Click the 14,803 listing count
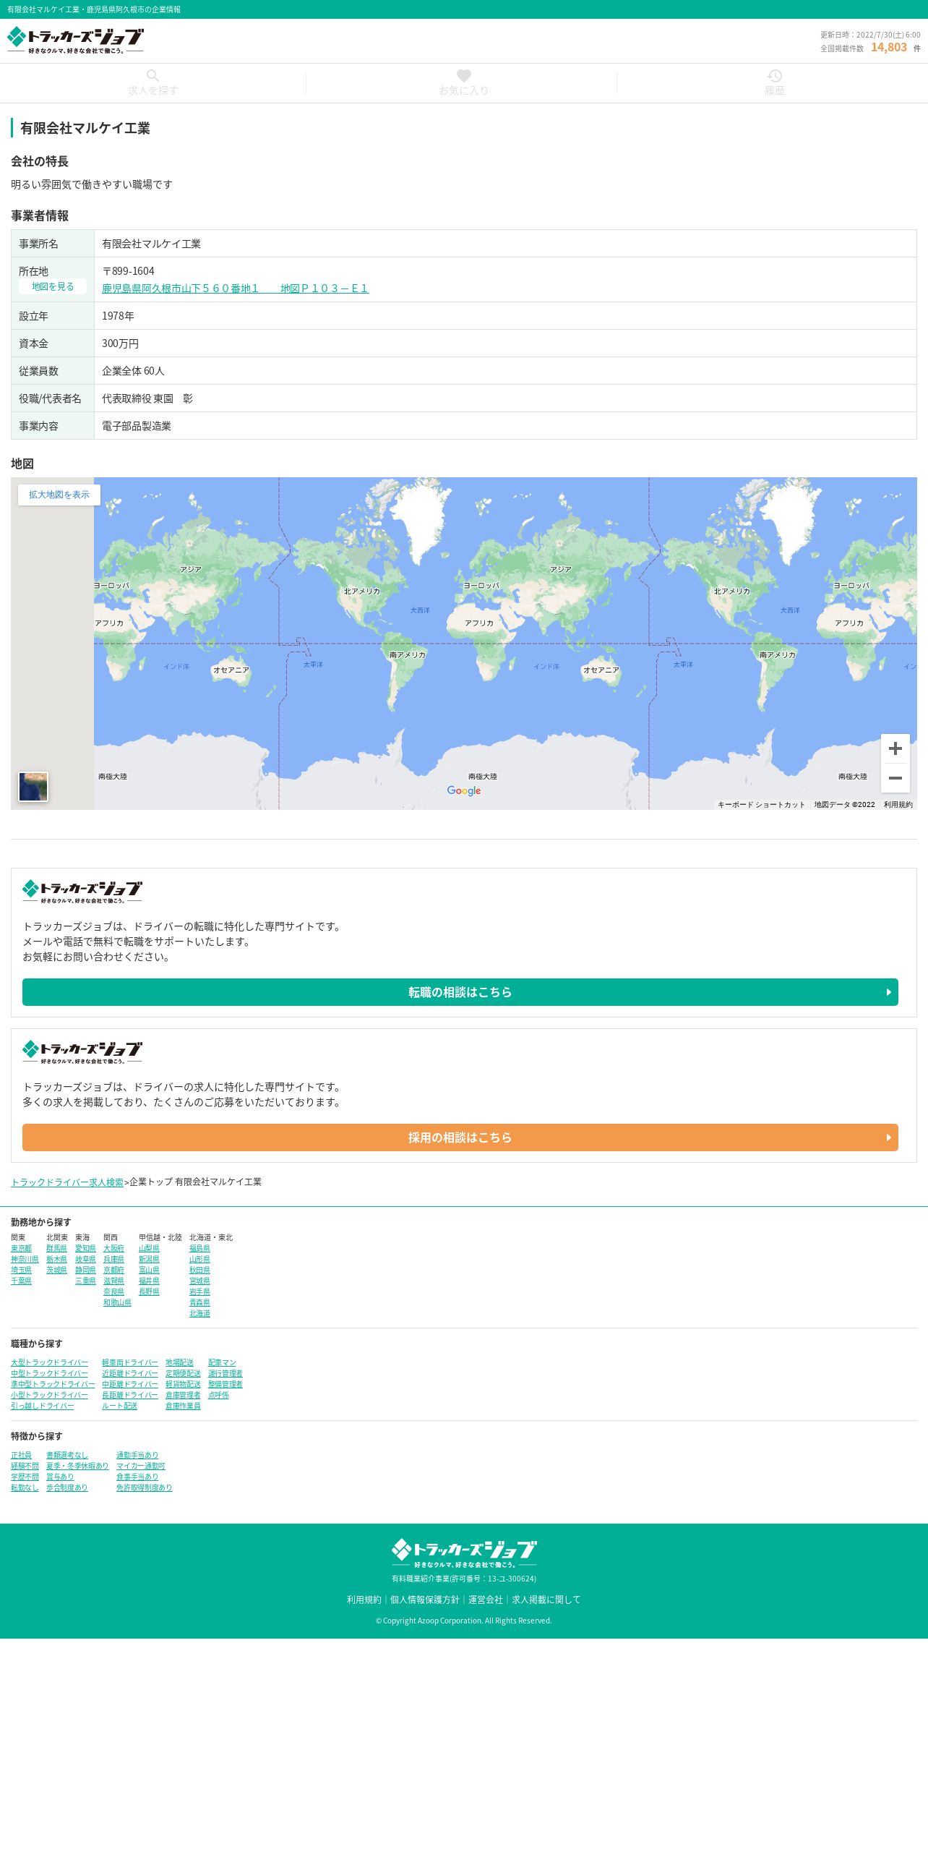Screen dimensions: 928x1857 tap(888, 48)
